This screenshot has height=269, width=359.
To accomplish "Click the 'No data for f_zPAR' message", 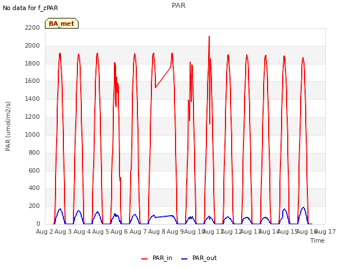I will point(30,8).
